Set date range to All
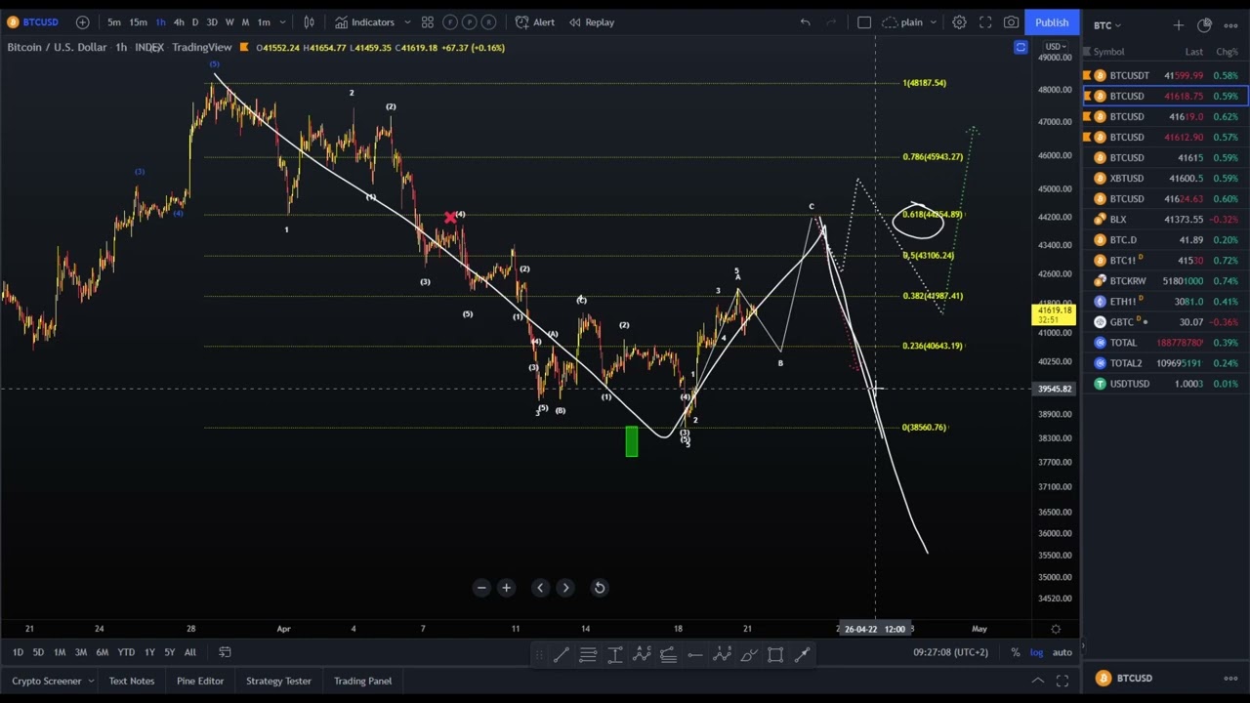This screenshot has width=1250, height=703. (189, 652)
